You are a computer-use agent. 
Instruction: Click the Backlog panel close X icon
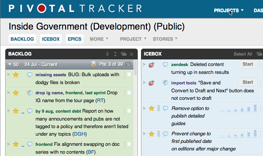pos(131,54)
